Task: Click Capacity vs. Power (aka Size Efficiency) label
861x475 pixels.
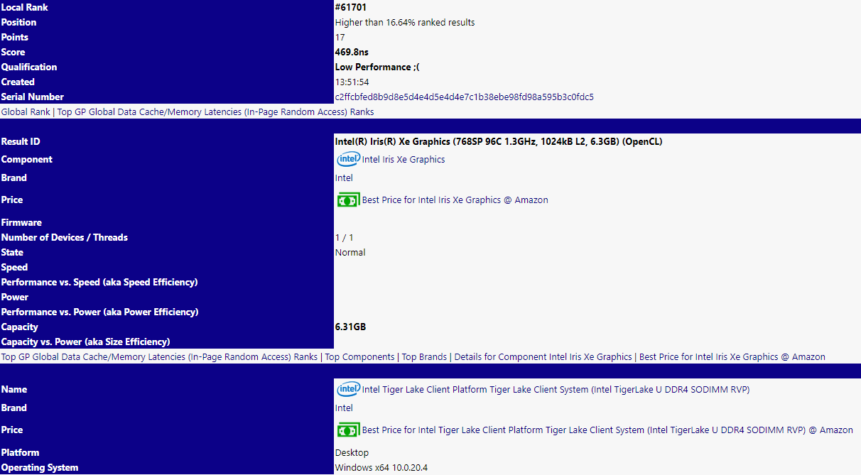Action: [85, 342]
